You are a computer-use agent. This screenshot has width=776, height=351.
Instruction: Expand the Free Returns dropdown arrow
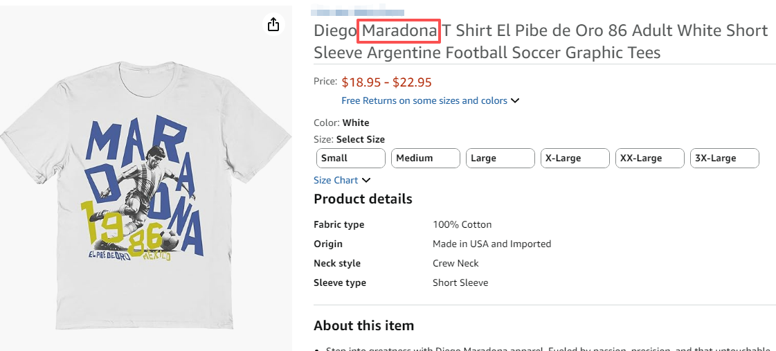point(515,101)
